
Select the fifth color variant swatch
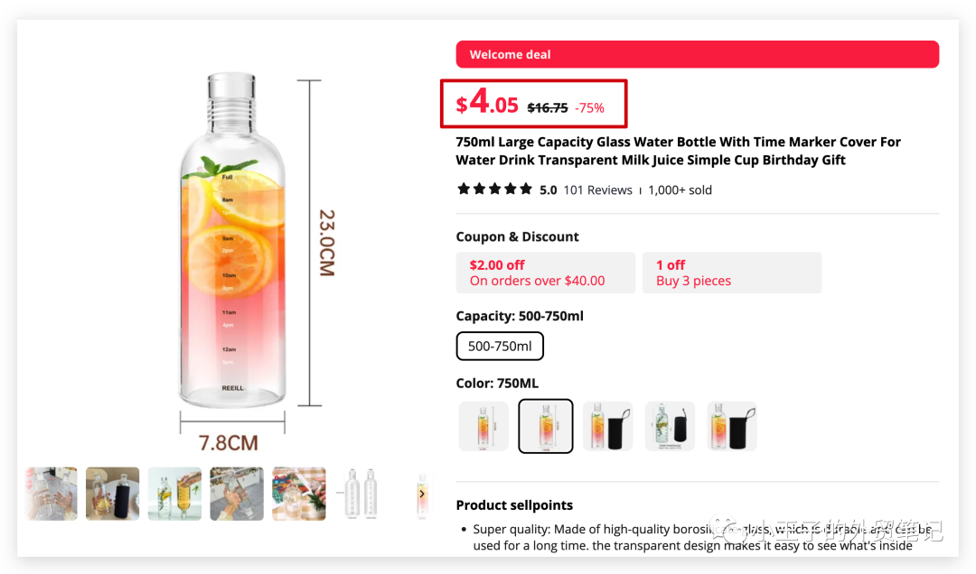click(731, 426)
